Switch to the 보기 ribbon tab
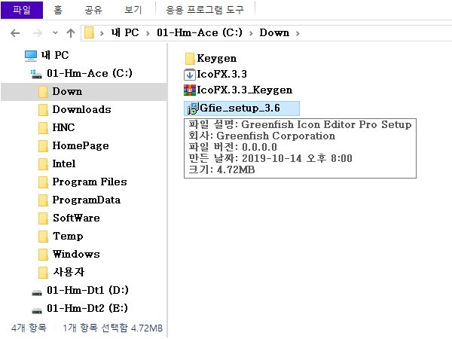This screenshot has width=452, height=339. pyautogui.click(x=133, y=10)
